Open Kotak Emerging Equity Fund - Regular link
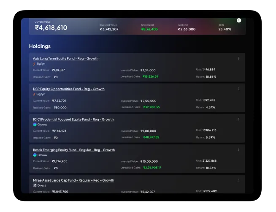 (x=74, y=150)
